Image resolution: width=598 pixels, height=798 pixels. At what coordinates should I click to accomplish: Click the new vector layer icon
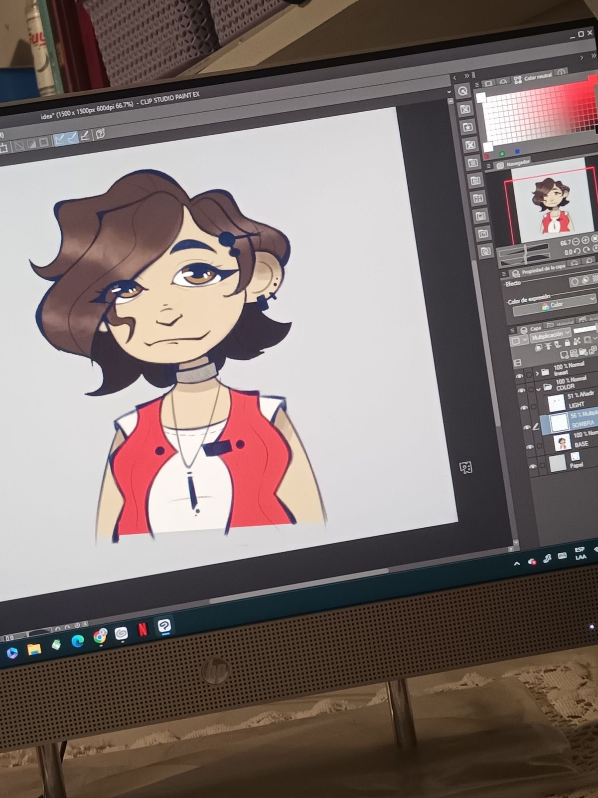click(574, 354)
